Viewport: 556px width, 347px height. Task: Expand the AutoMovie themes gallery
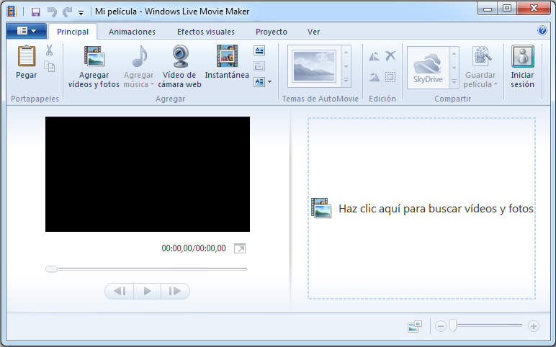(346, 81)
